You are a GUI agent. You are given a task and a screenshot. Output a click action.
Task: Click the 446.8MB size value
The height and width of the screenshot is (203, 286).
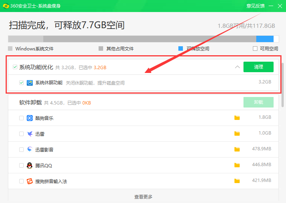point(262,165)
